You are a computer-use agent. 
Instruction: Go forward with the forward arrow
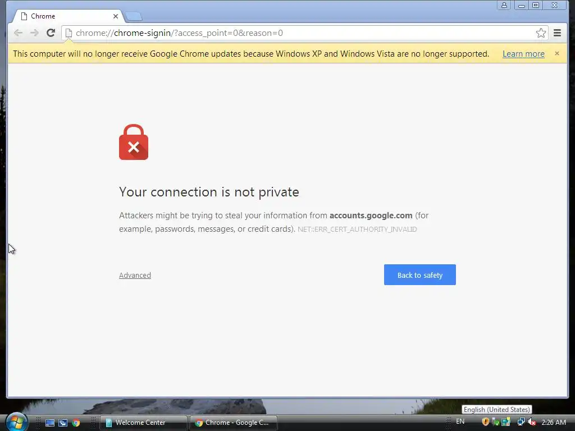(x=34, y=33)
